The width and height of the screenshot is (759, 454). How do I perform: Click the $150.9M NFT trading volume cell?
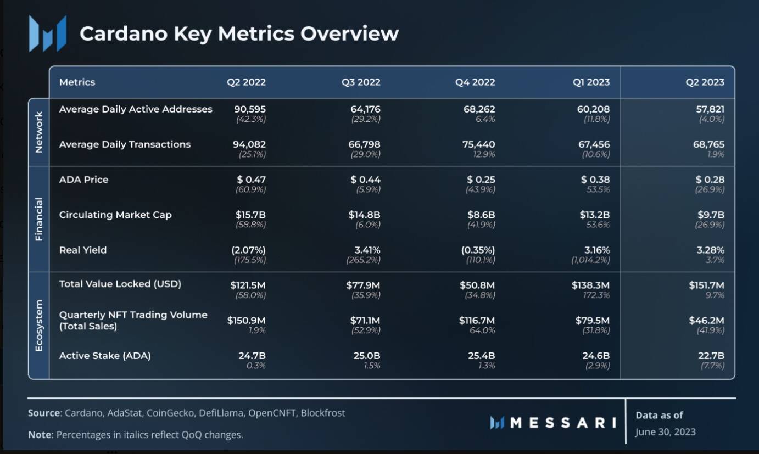click(247, 320)
